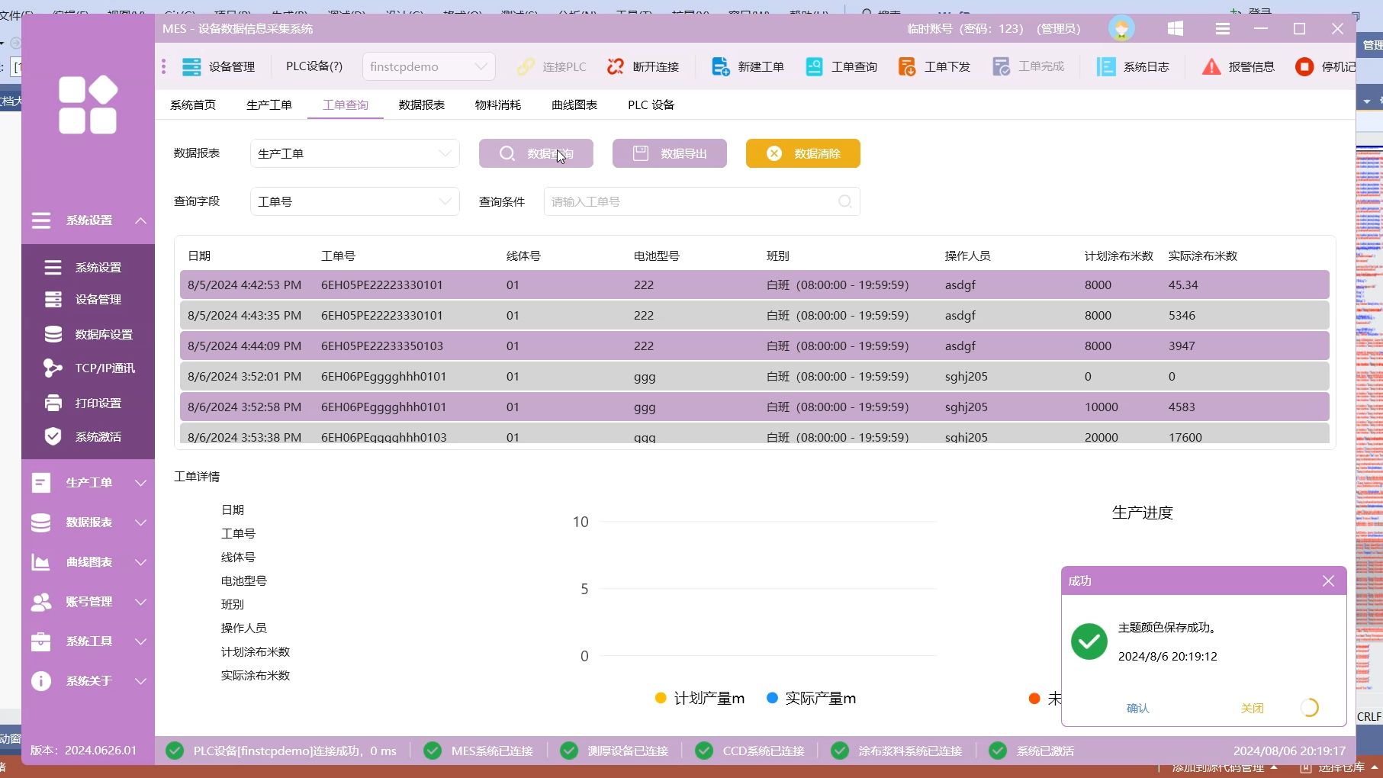Switch to the 物料消耗 tab
This screenshot has height=778, width=1383.
[498, 104]
